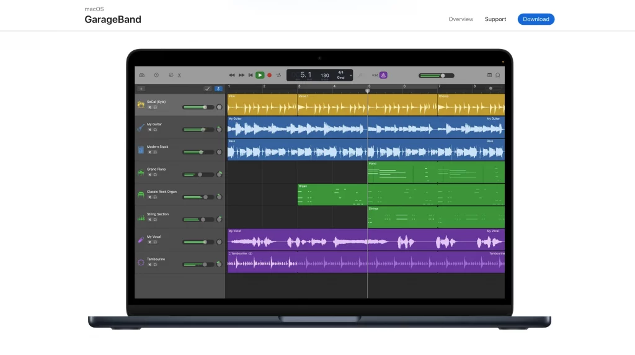Open the 4/4 Gmaj signature popup
This screenshot has height=355, width=635.
click(340, 75)
